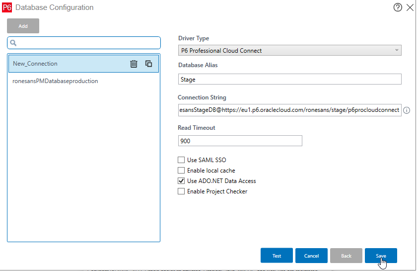Select ronesansPMDatabaseproduction in the list
This screenshot has height=271, width=417.
coord(55,81)
